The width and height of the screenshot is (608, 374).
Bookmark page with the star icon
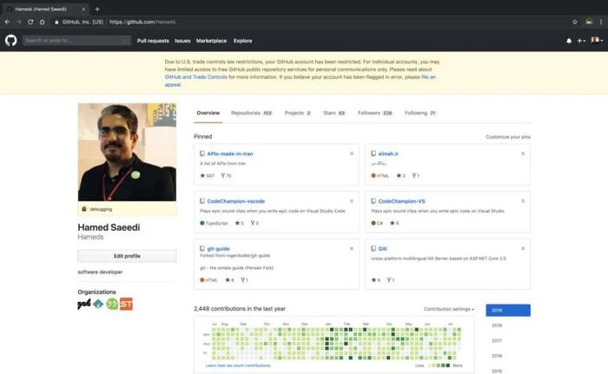575,22
